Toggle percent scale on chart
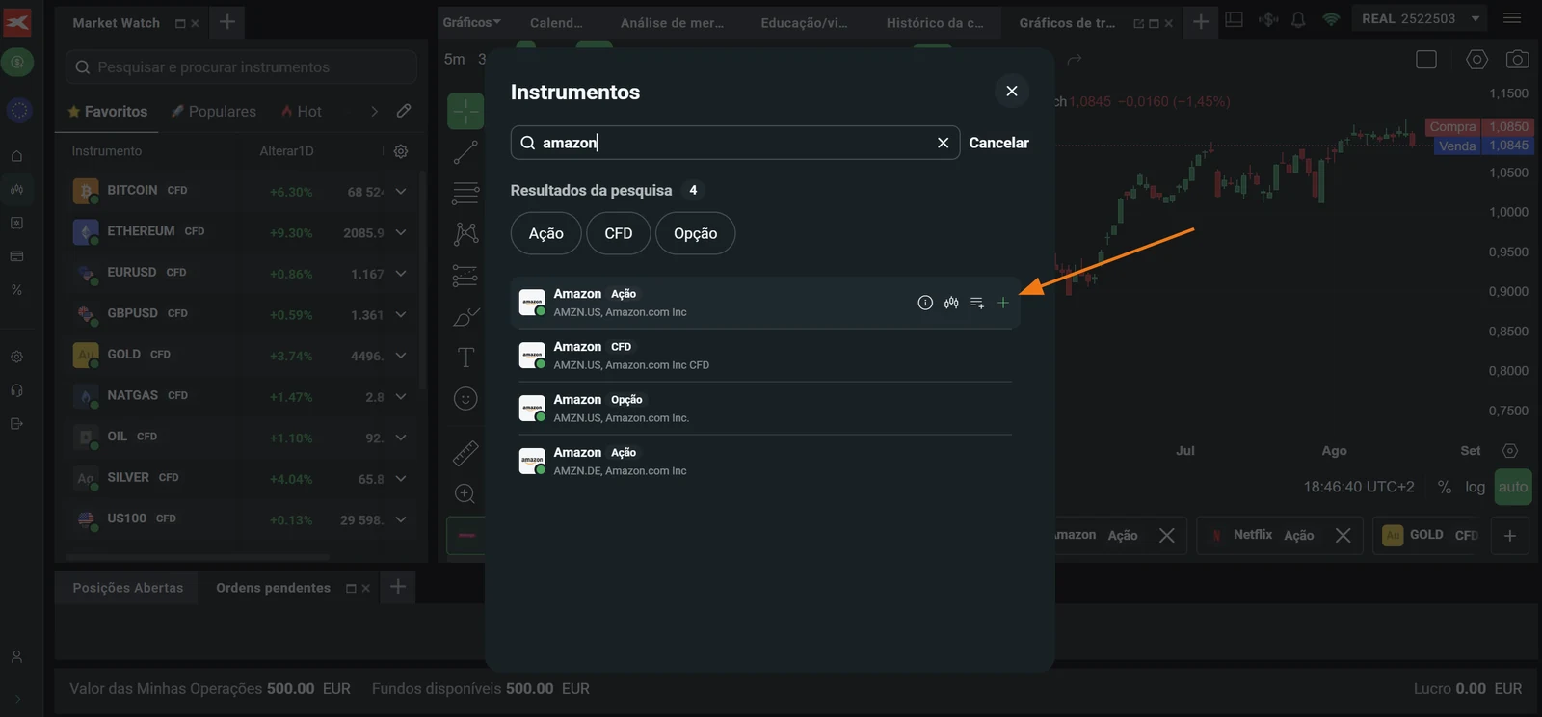The height and width of the screenshot is (717, 1542). tap(1444, 487)
